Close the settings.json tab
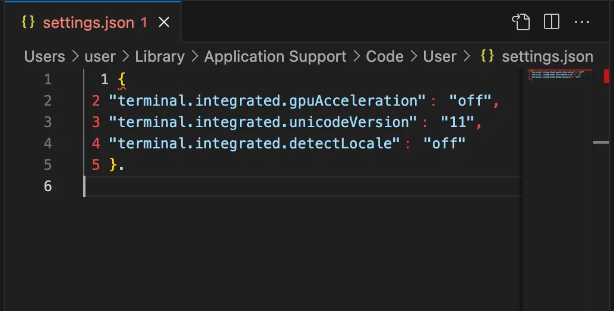The image size is (614, 311). (x=164, y=23)
